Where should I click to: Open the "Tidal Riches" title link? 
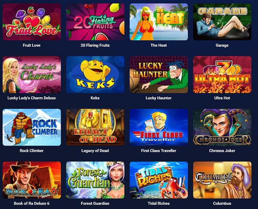pos(159,203)
